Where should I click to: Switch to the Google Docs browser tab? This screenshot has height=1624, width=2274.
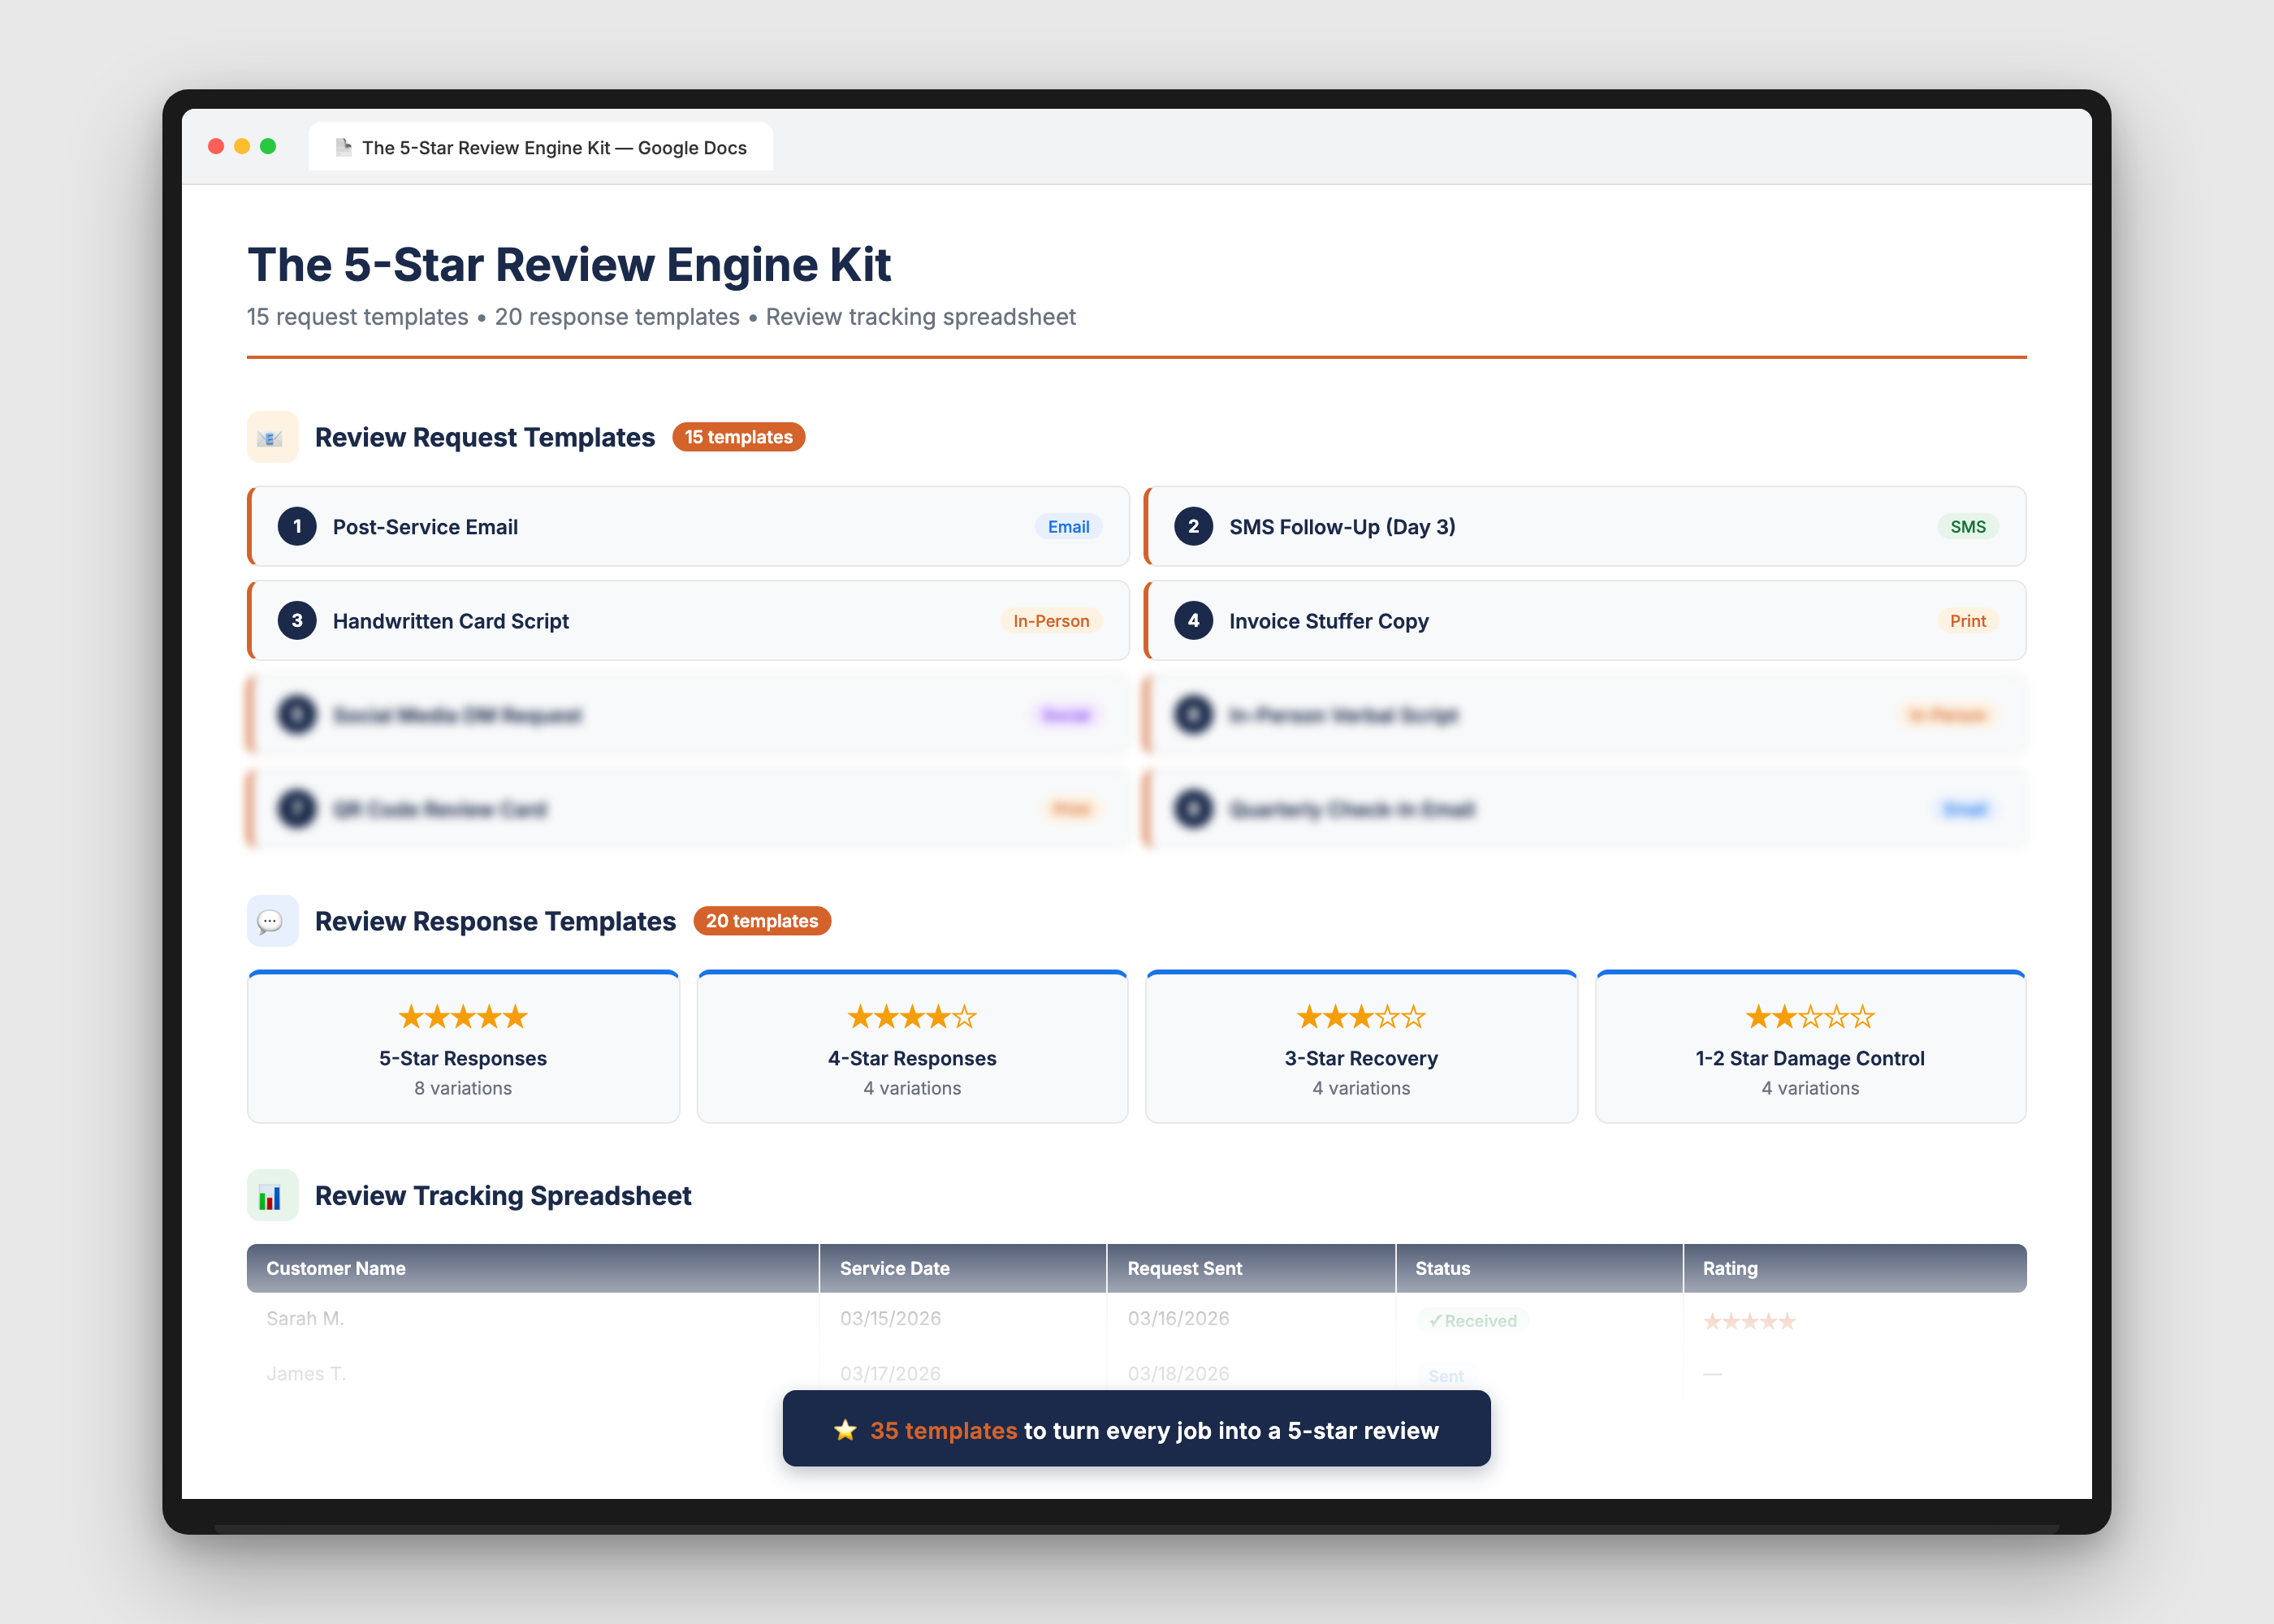coord(541,146)
